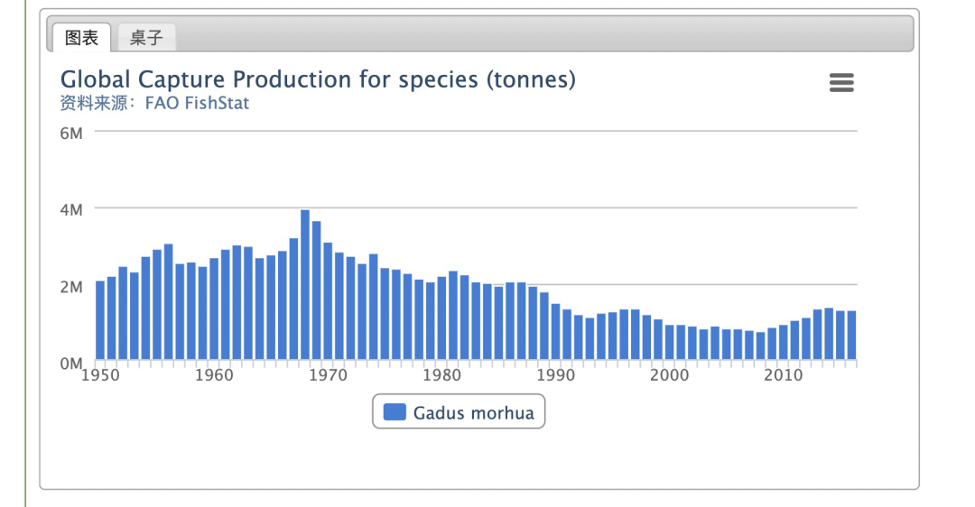Click the 2000 x-axis label
The image size is (975, 507).
click(670, 375)
